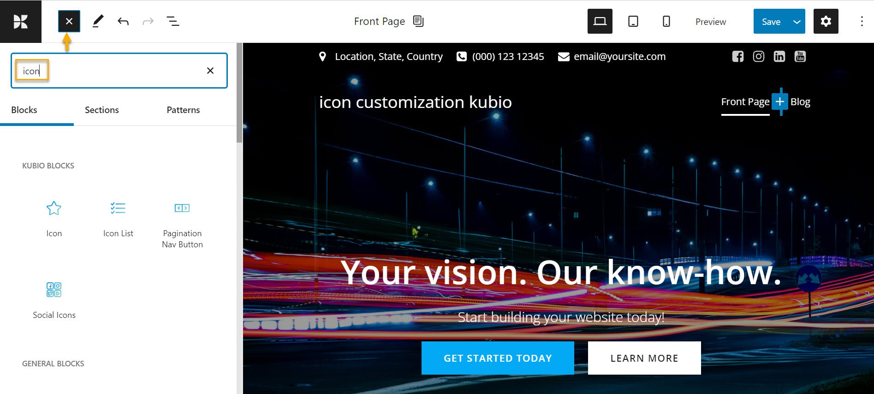This screenshot has width=874, height=394.
Task: Open the List View outline
Action: click(173, 21)
